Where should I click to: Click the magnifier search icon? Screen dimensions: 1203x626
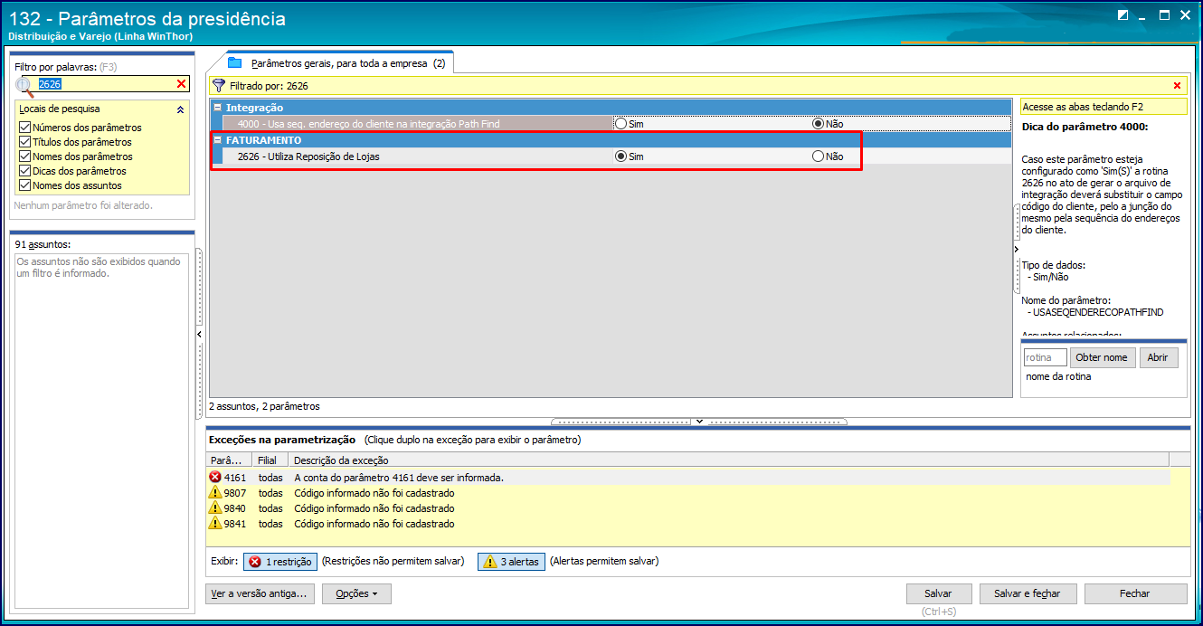(x=26, y=86)
